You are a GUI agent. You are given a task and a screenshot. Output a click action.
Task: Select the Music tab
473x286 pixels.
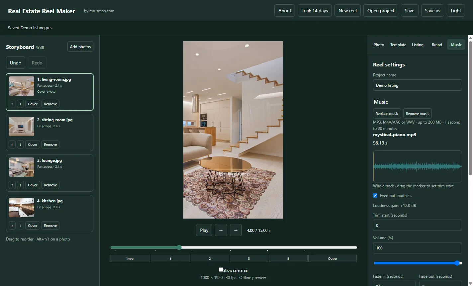[456, 45]
